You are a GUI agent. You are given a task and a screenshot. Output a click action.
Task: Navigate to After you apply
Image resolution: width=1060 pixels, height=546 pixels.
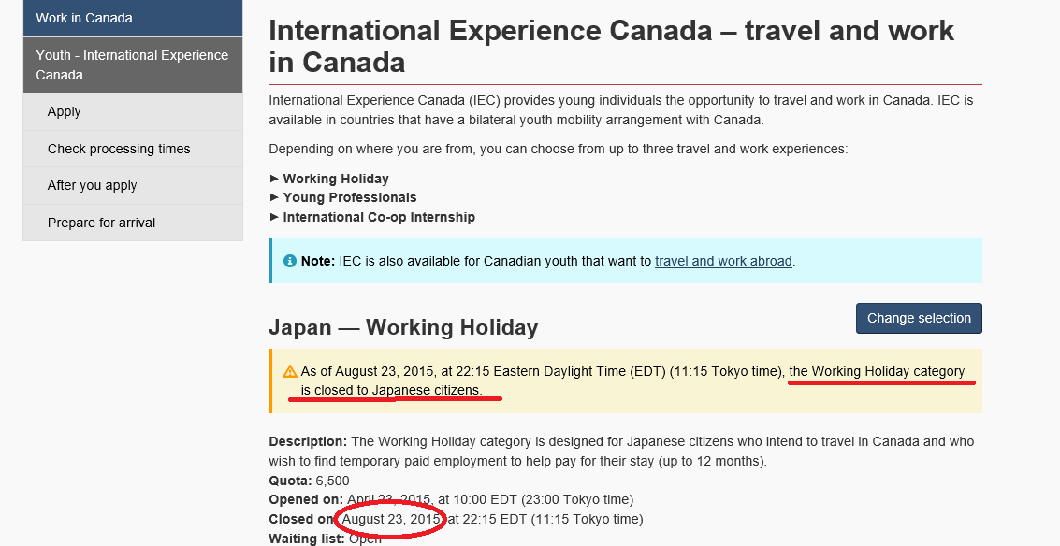point(93,185)
